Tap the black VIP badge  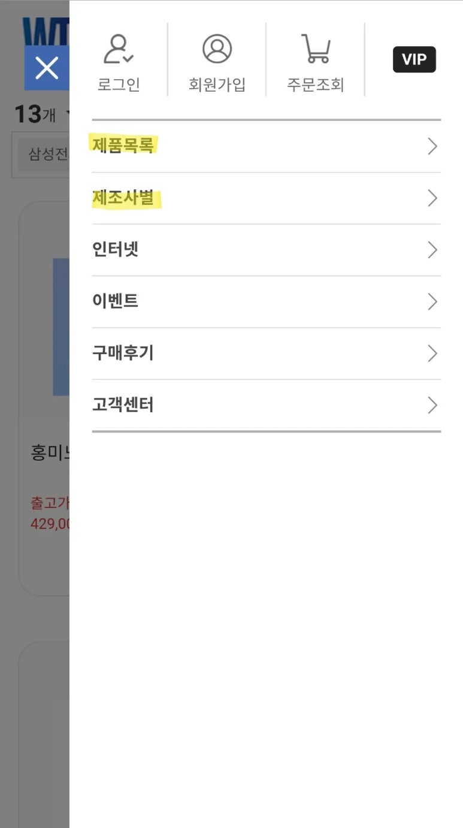coord(414,59)
